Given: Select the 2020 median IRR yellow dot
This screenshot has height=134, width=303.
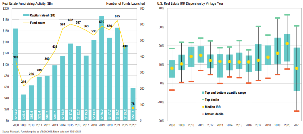Looking at the screenshot, I should click(287, 44).
